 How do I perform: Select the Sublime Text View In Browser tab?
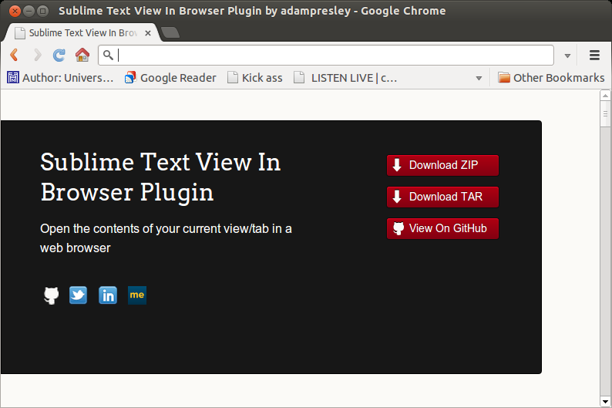(x=82, y=33)
